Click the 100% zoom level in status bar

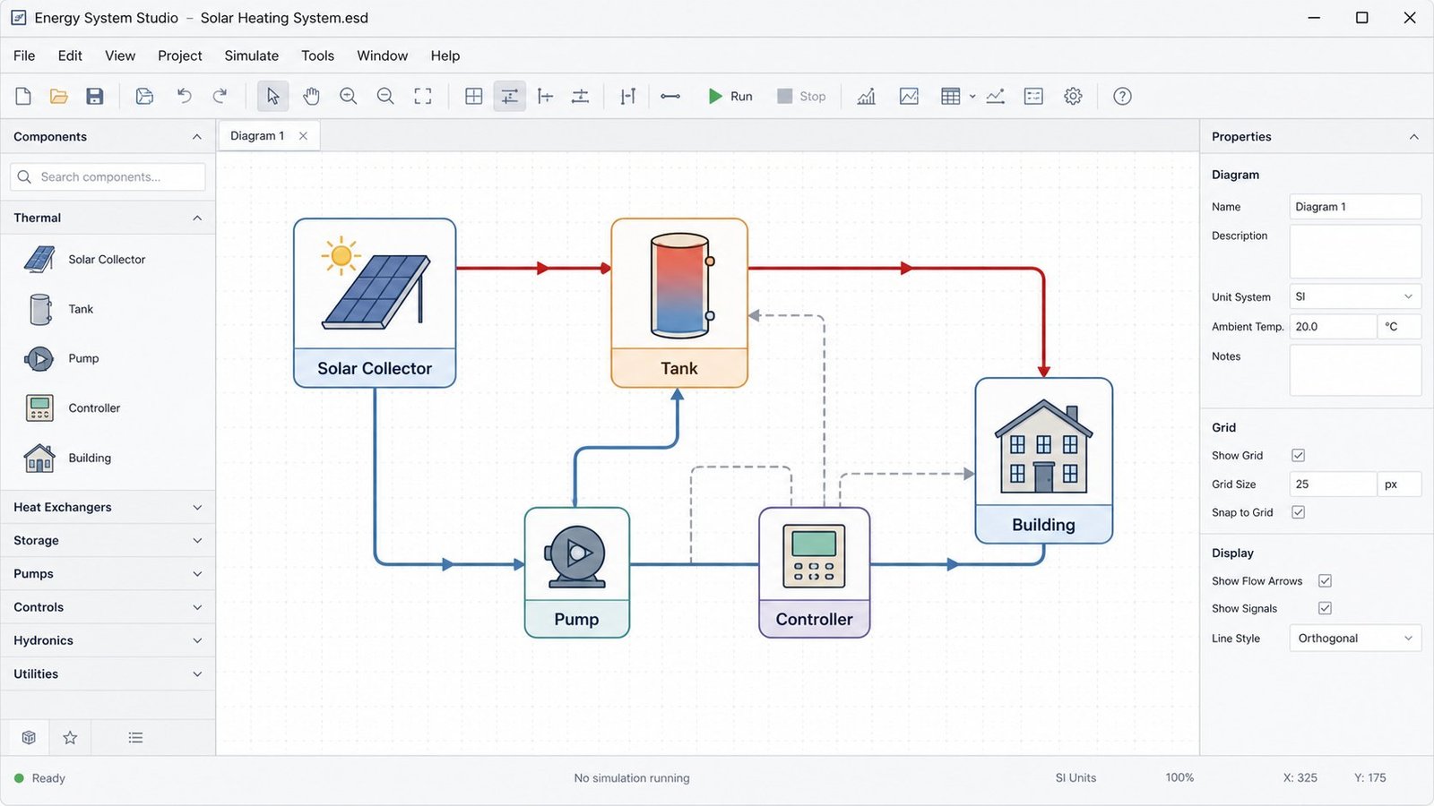(x=1179, y=778)
